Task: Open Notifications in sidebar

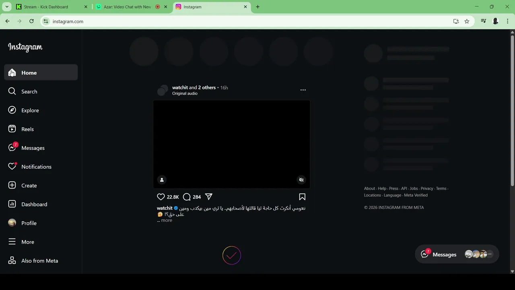Action: click(x=41, y=167)
